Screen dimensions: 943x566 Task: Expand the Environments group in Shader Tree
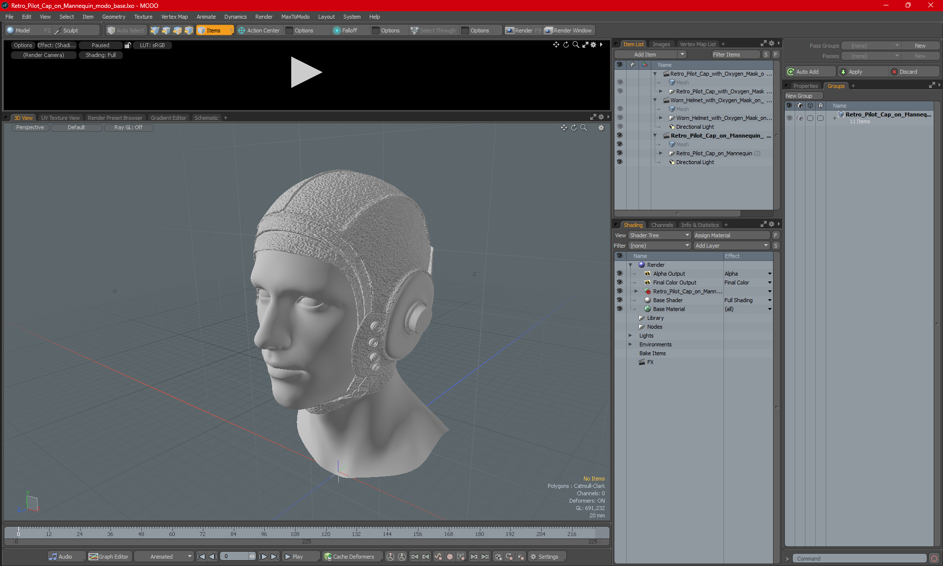pyautogui.click(x=631, y=344)
